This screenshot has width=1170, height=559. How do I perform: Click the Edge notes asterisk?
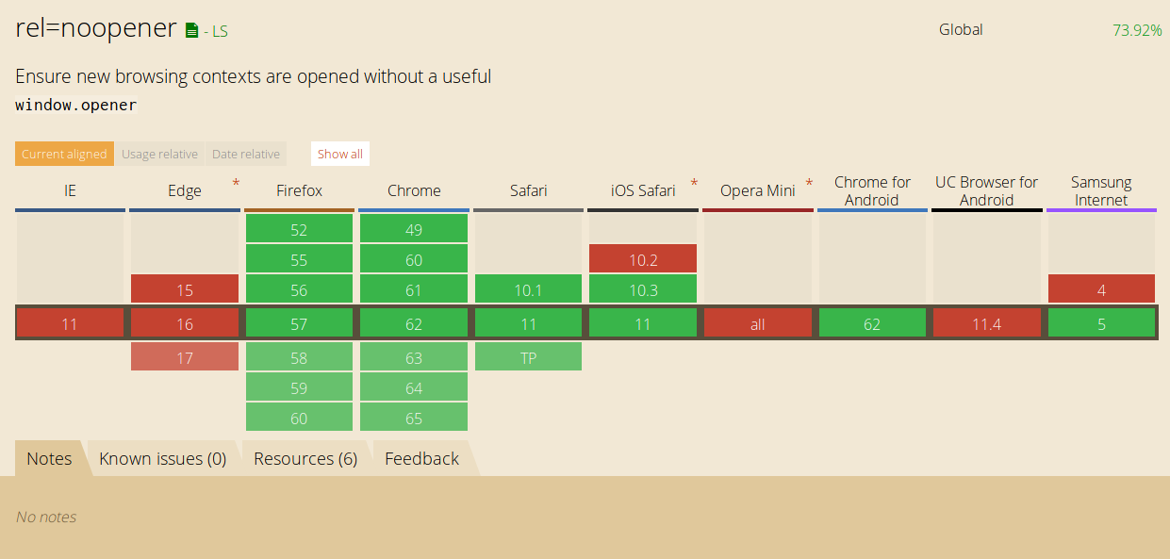point(236,183)
